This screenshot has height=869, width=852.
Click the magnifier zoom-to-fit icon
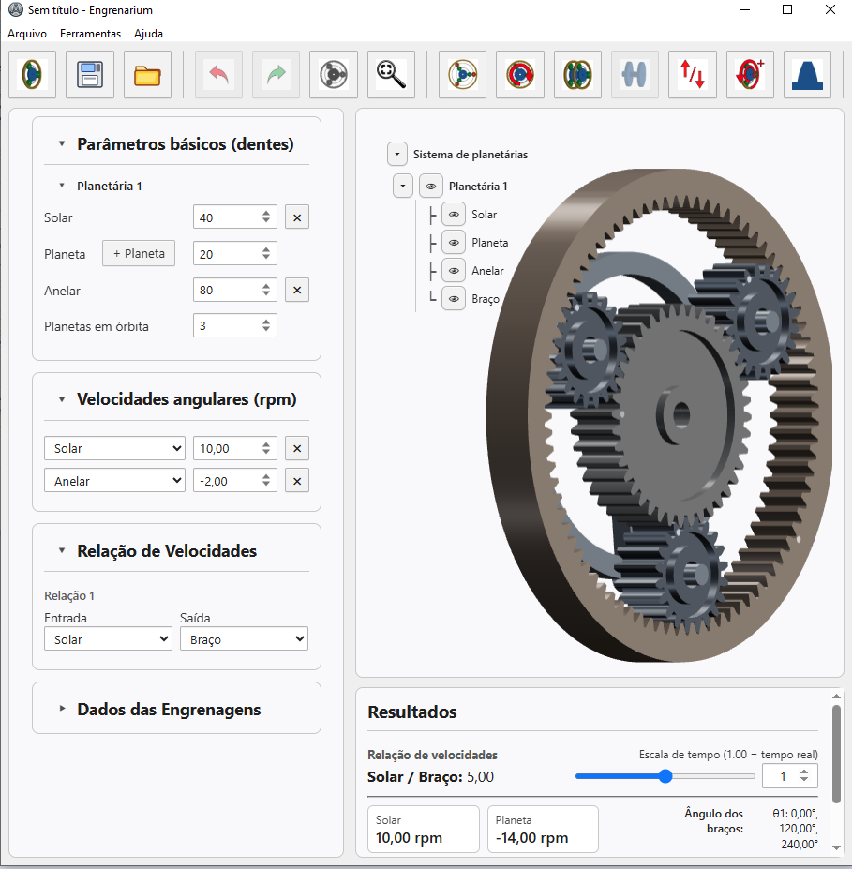[391, 74]
